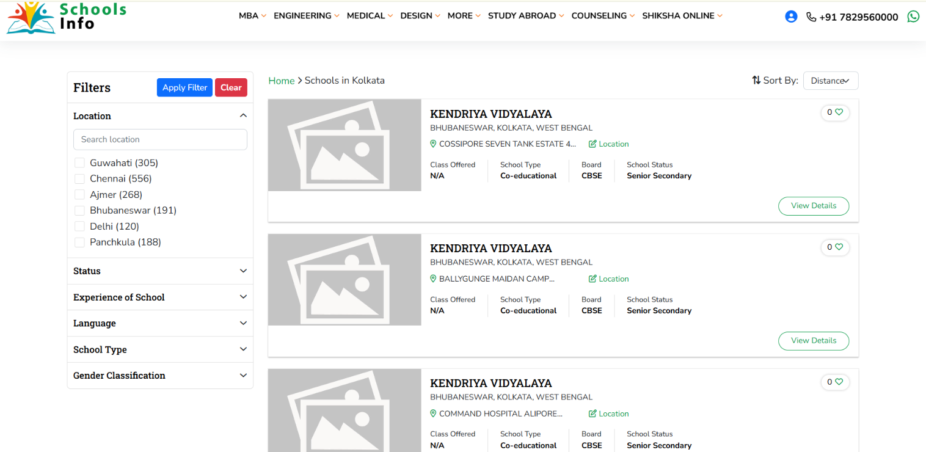The image size is (926, 452).
Task: Click the WhatsApp icon in header
Action: coord(913,16)
